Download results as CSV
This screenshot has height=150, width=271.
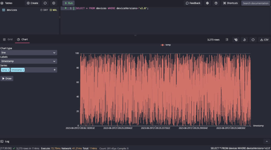point(265,40)
